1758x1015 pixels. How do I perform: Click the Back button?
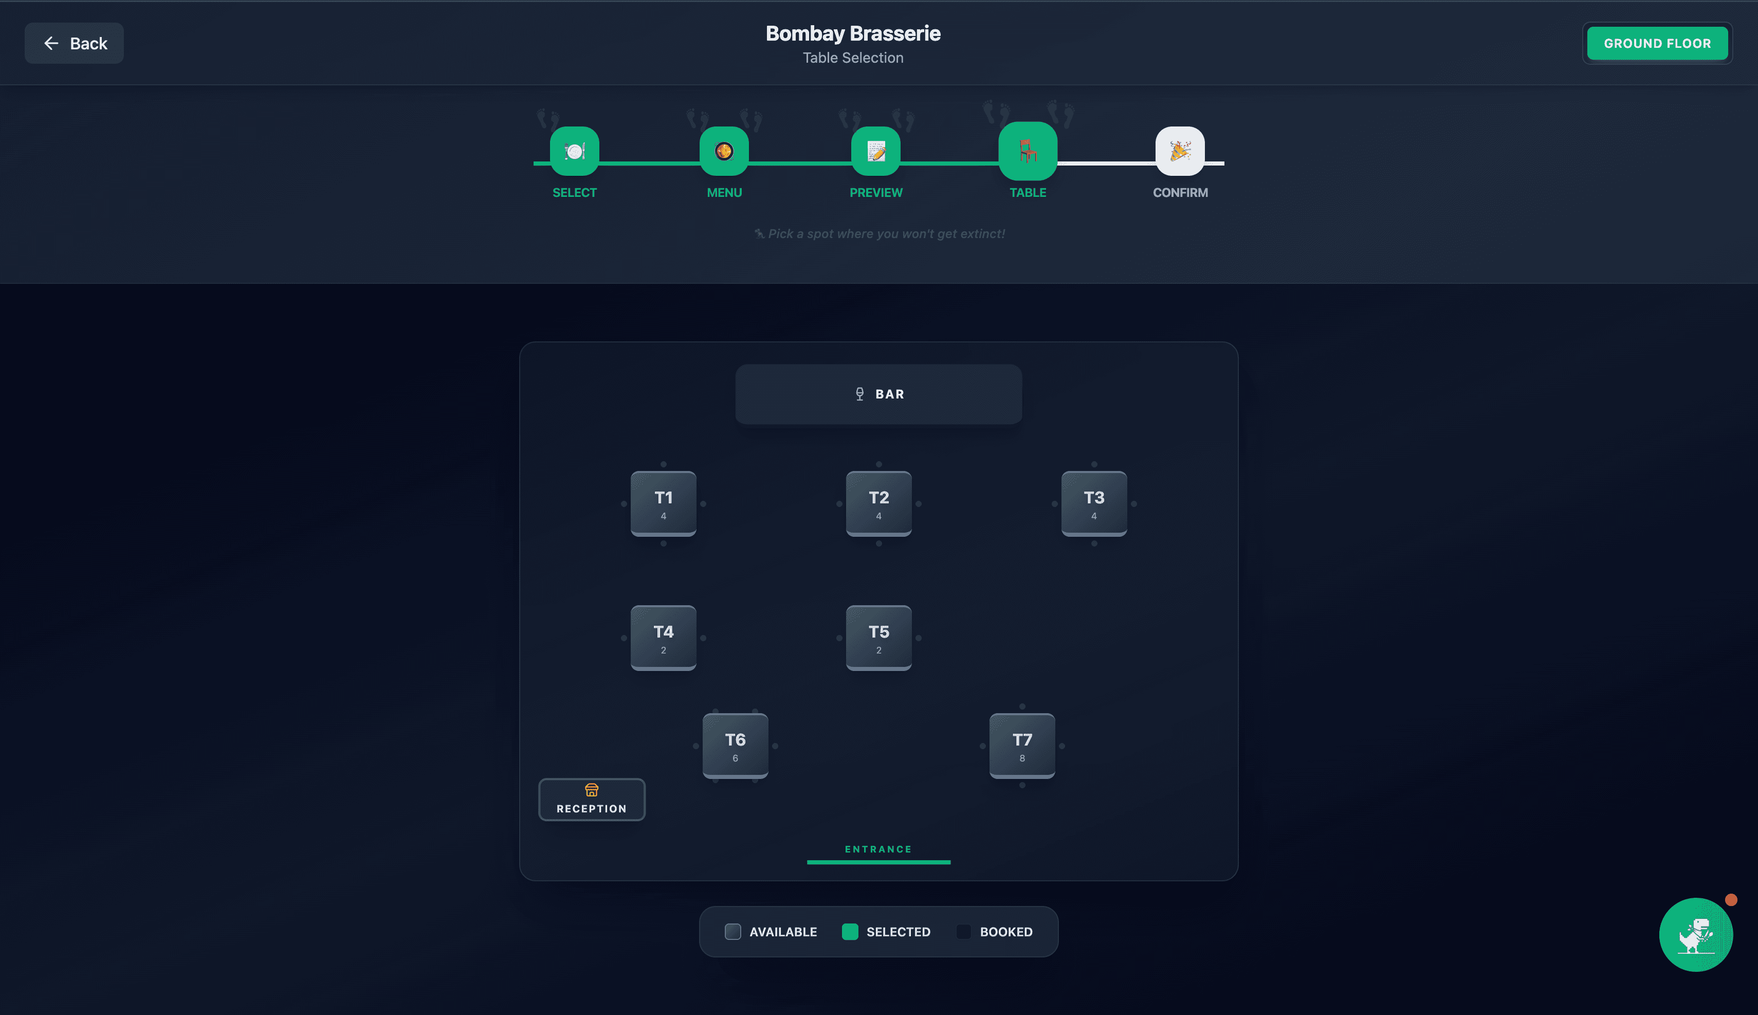click(x=74, y=43)
